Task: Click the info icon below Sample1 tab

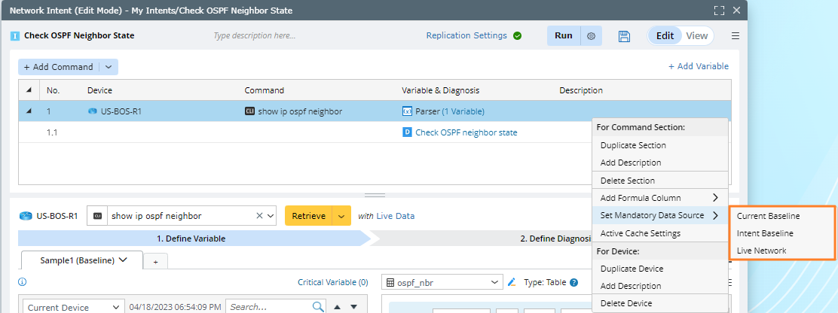Action: click(22, 283)
